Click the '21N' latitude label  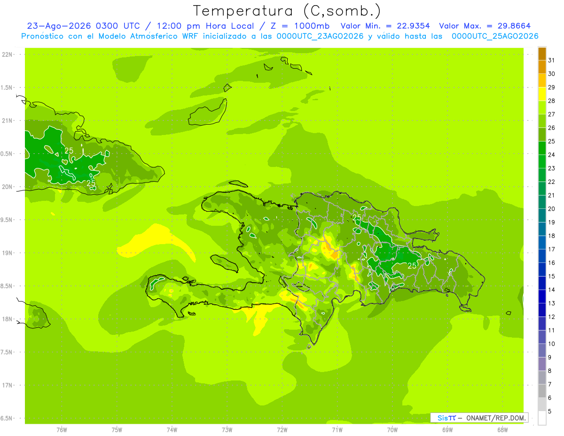point(8,121)
